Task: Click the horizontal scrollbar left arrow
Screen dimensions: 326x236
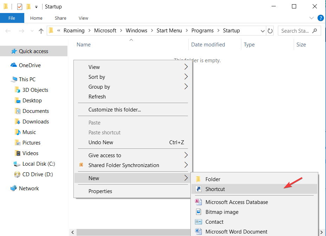Action: (x=73, y=232)
